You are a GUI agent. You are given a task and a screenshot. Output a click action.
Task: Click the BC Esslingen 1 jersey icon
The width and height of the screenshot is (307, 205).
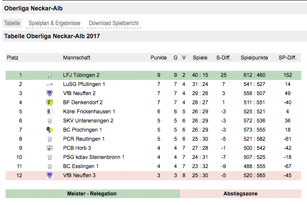[50, 166]
